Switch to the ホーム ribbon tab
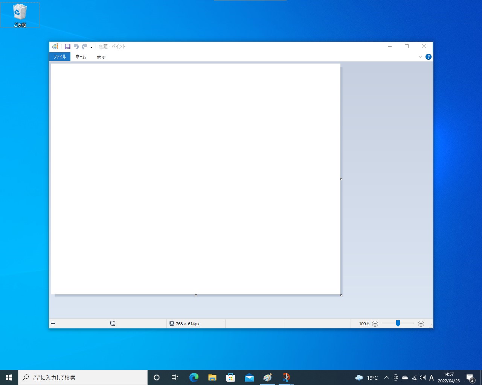 (x=81, y=57)
